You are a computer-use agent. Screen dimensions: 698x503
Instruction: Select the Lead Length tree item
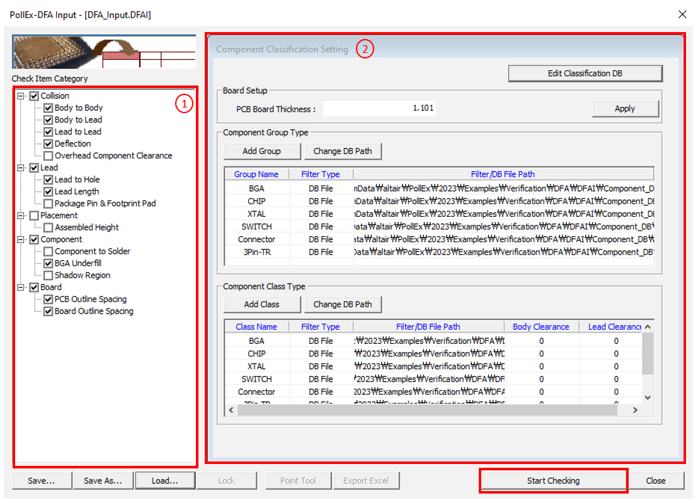tap(76, 192)
